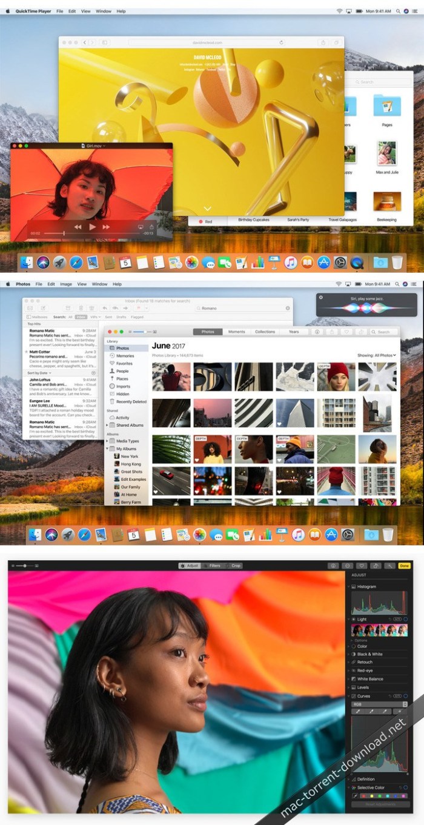Show all tabs in Safari
Viewport: 424px width, 825px height.
coord(335,42)
